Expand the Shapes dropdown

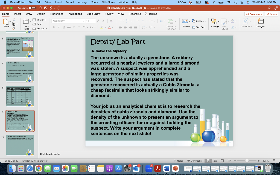(x=206, y=21)
